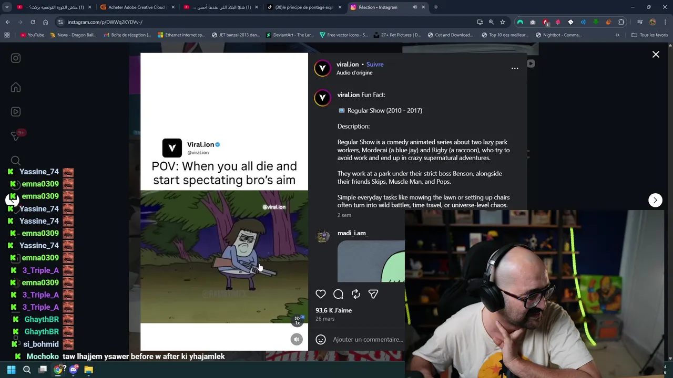Screen dimensions: 673x378
Task: Open the post's three-dots options menu
Action: (515, 68)
